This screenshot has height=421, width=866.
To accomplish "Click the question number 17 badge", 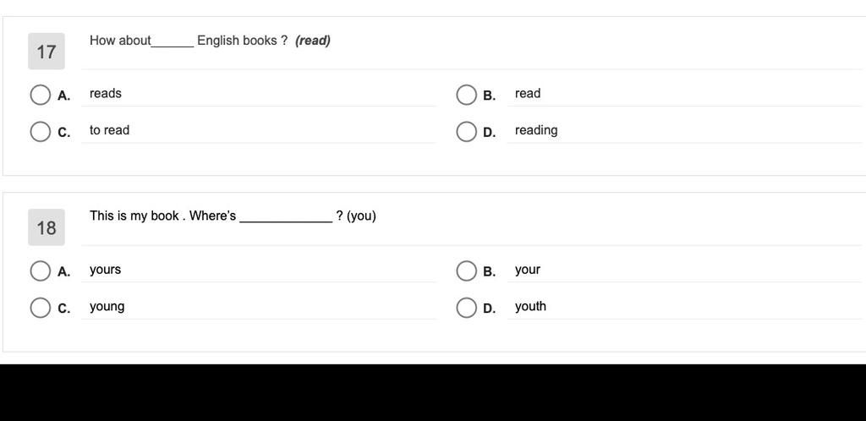I will [47, 52].
